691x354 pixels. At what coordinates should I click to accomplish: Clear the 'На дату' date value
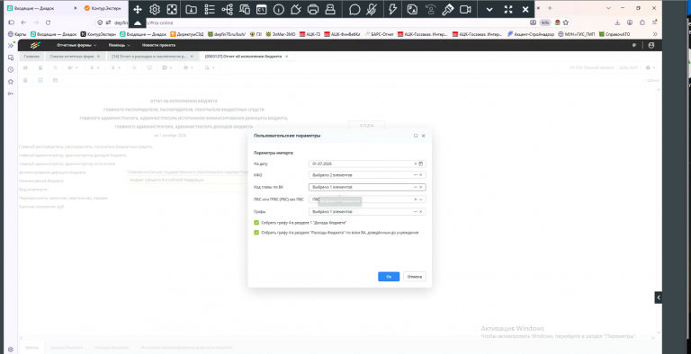pos(415,164)
